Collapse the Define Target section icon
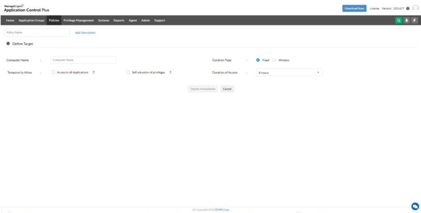 pyautogui.click(x=8, y=43)
